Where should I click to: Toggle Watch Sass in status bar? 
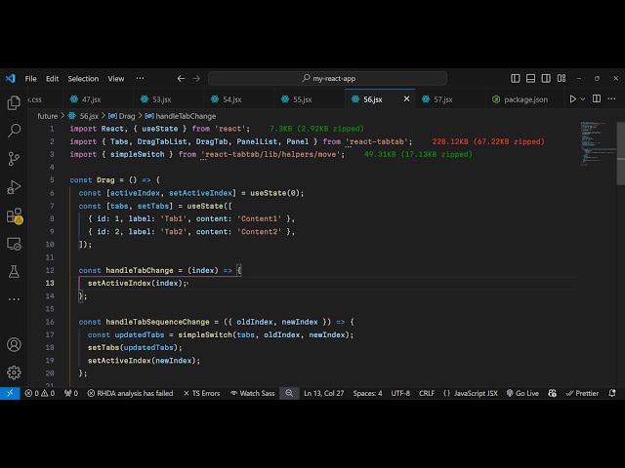point(253,393)
